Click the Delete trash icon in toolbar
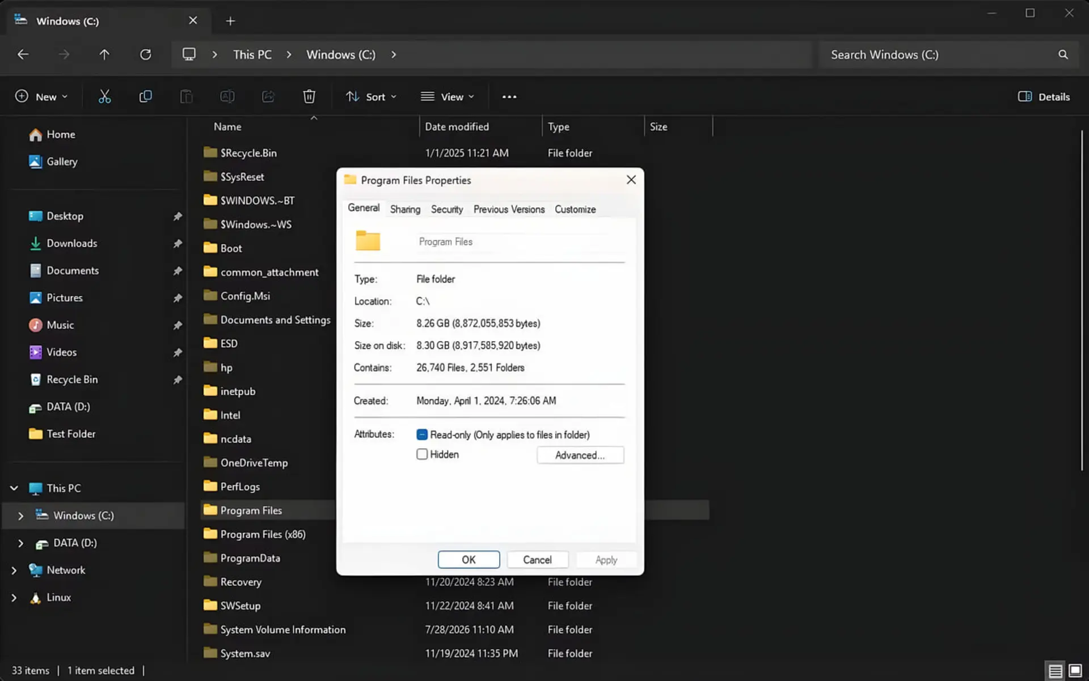Image resolution: width=1089 pixels, height=681 pixels. tap(309, 96)
